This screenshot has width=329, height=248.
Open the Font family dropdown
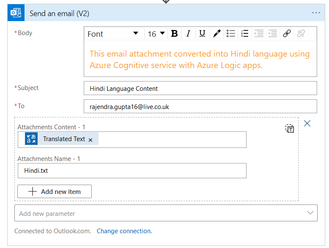[113, 34]
